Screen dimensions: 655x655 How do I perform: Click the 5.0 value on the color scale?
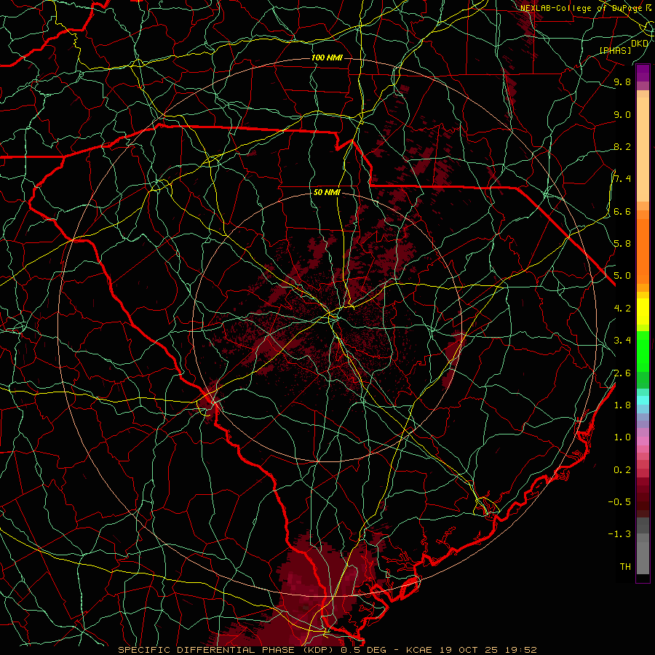[x=622, y=276]
